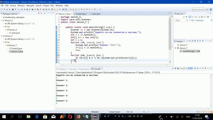213x120 pixels.
Task: Click the Console vertical scrollbar
Action: (211, 90)
